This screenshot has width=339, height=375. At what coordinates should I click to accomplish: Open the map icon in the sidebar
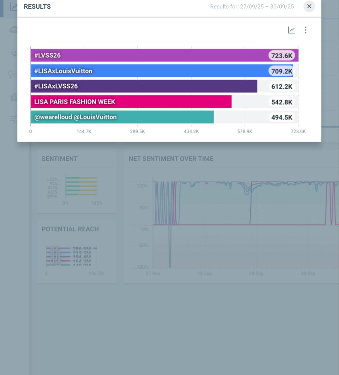14,97
